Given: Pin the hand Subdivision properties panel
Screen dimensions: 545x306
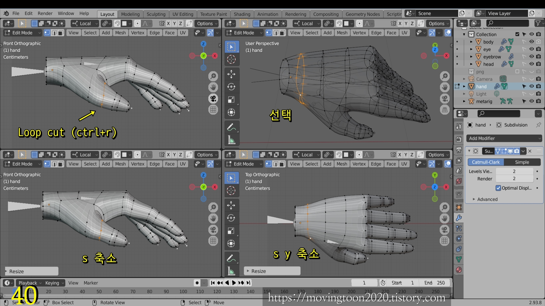Looking at the screenshot, I should pyautogui.click(x=538, y=125).
